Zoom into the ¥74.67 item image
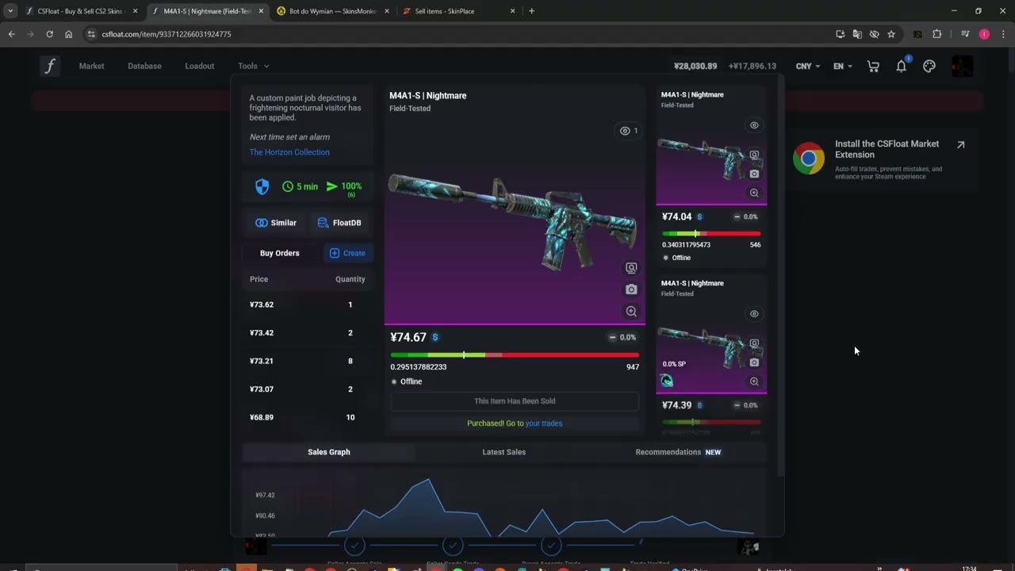This screenshot has width=1015, height=571. tap(631, 312)
